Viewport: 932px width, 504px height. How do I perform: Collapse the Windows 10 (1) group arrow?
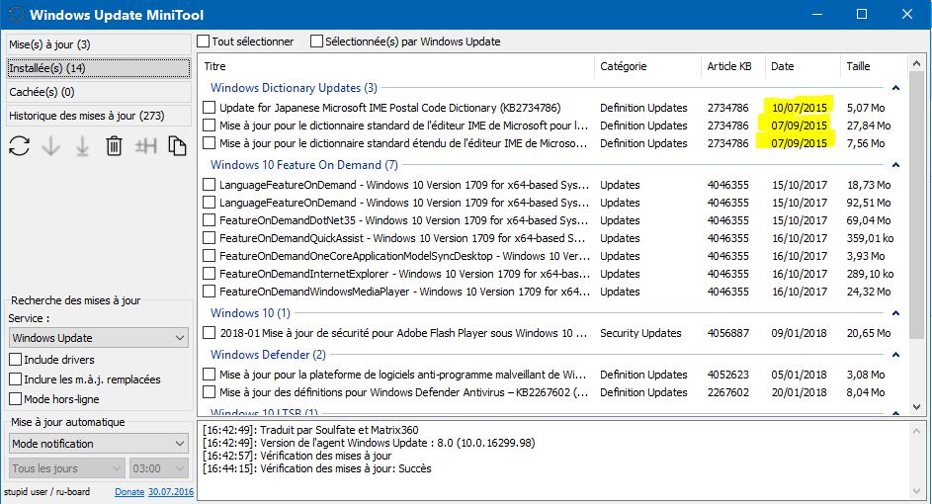(895, 313)
